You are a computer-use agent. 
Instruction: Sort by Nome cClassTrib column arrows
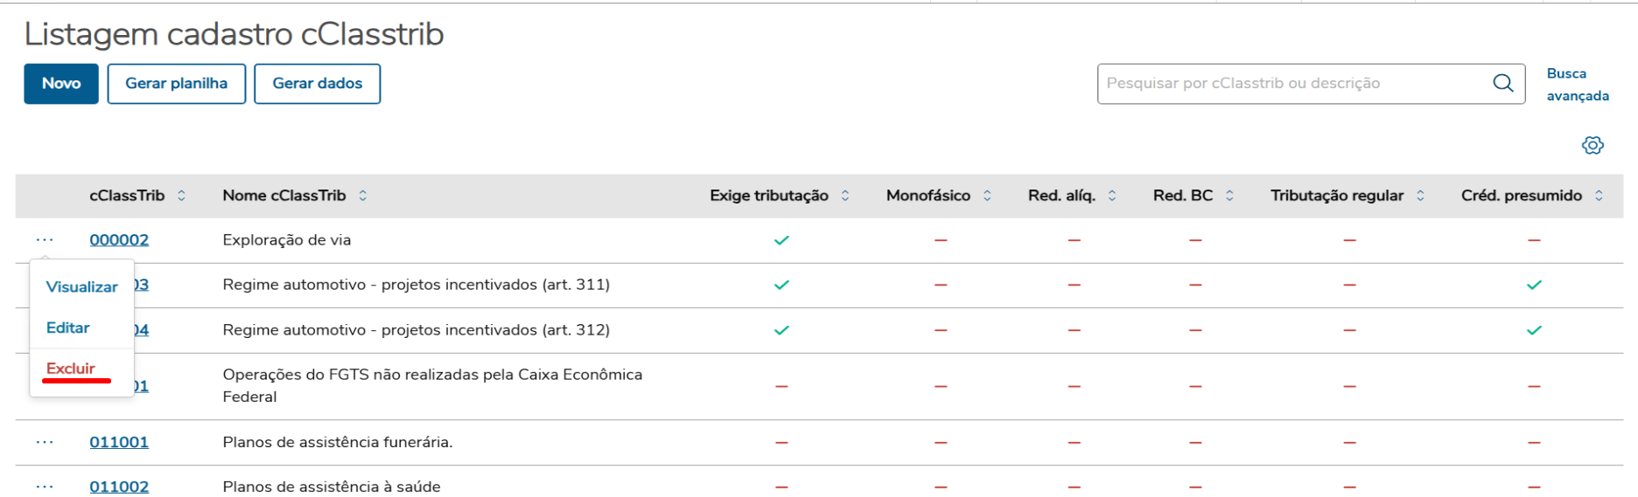point(362,196)
